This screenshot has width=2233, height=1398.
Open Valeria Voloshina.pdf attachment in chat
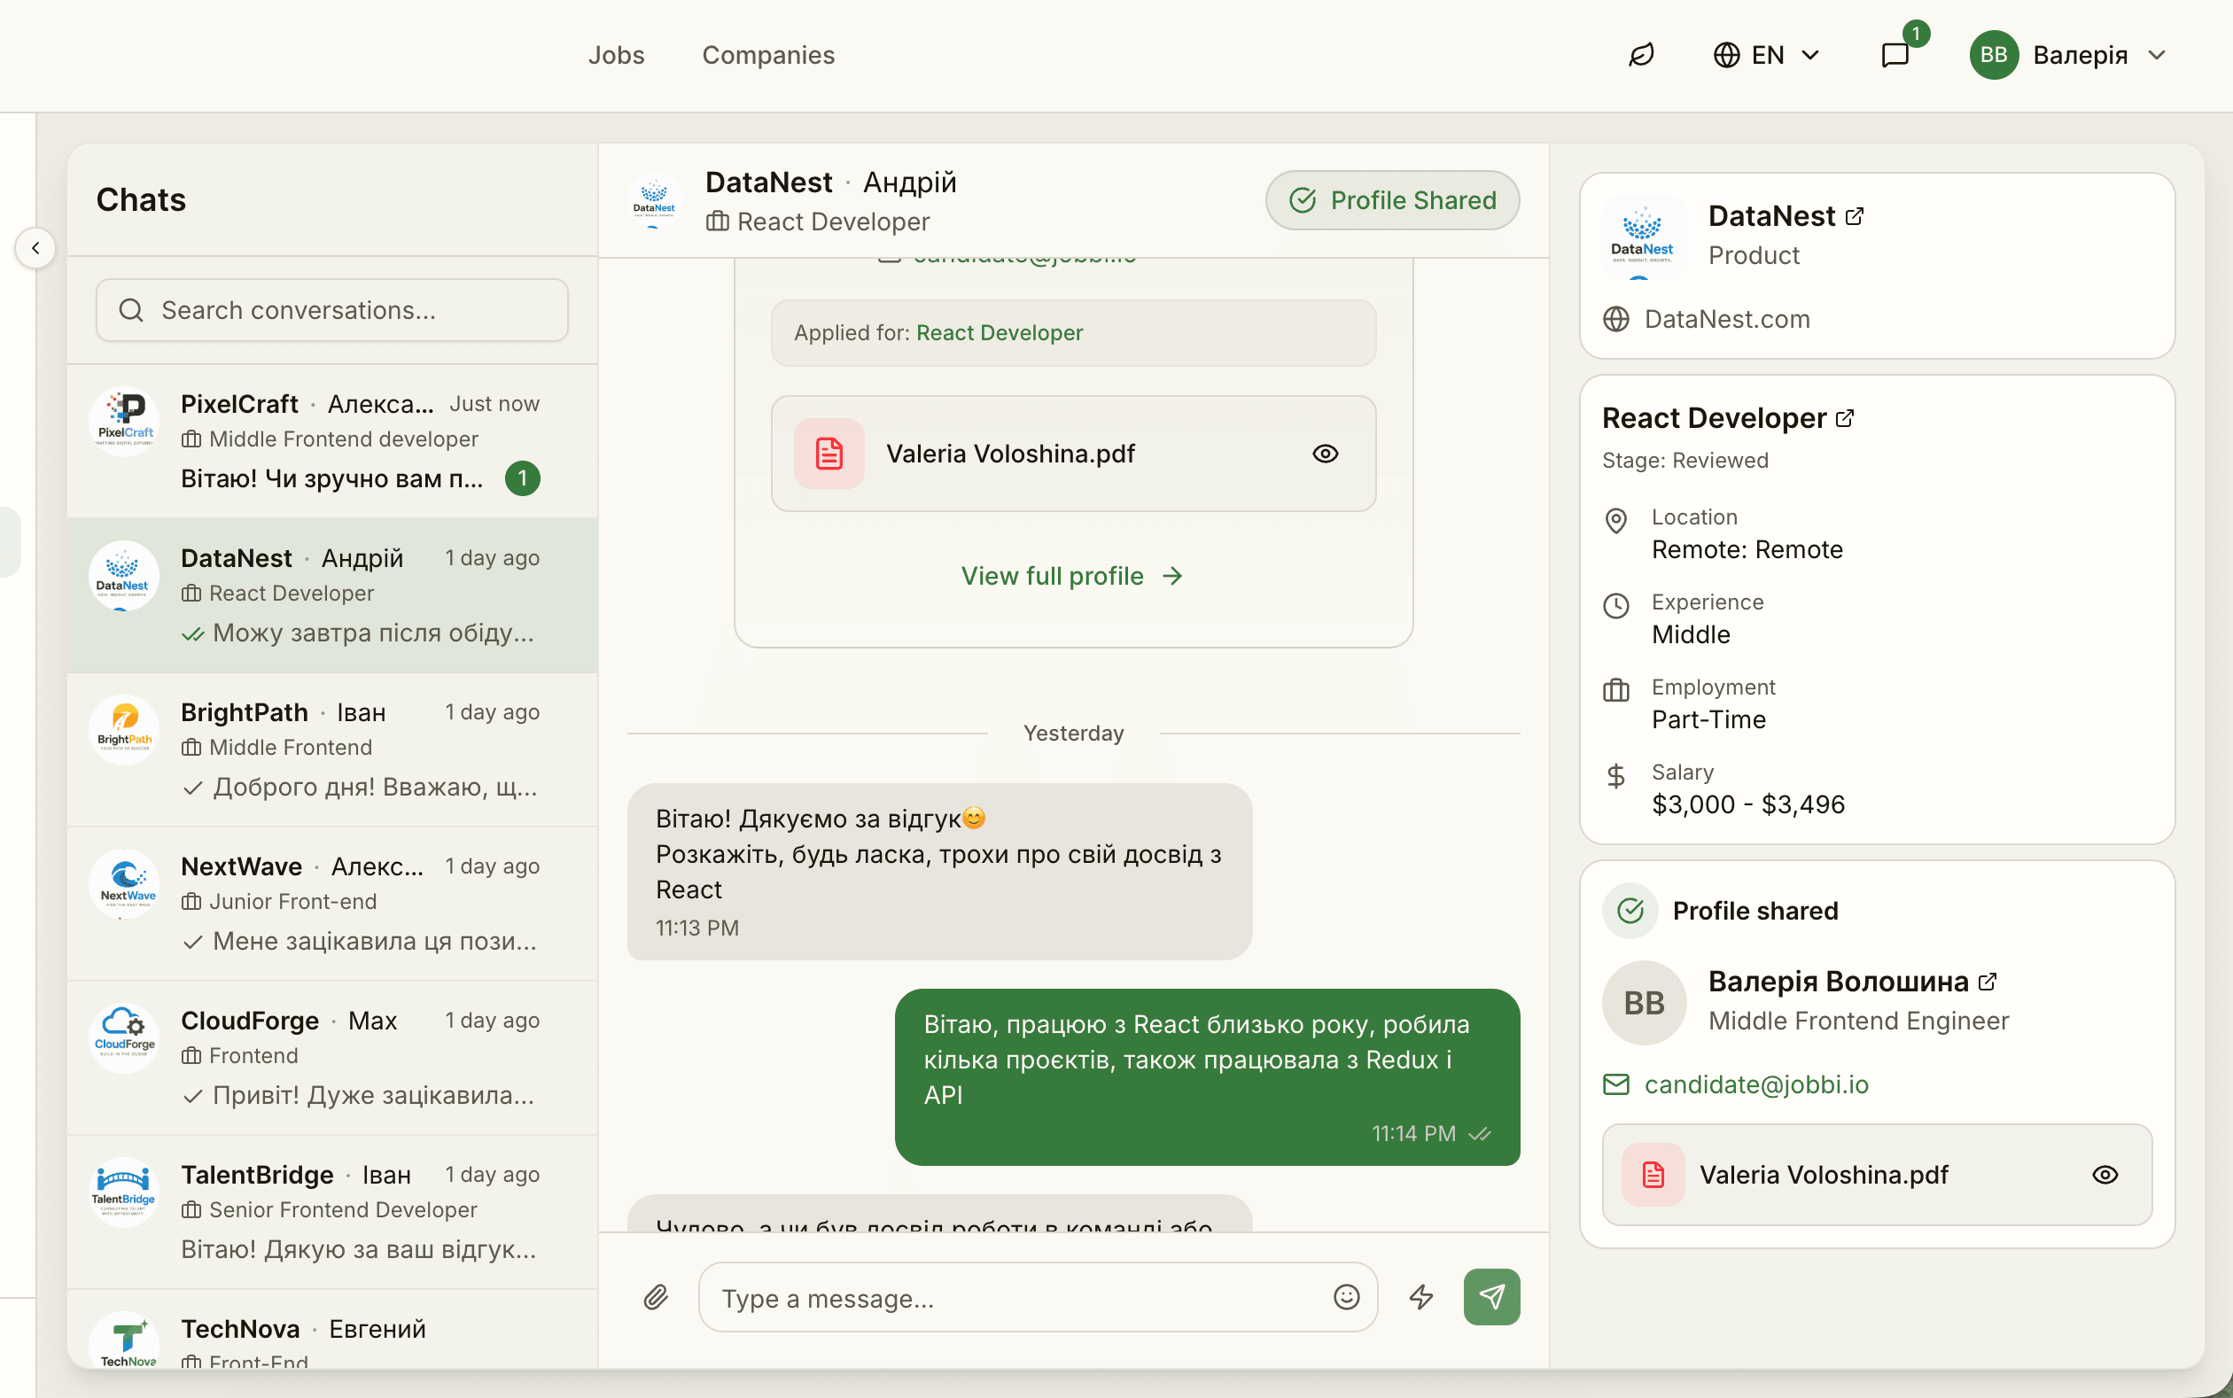coord(1072,453)
